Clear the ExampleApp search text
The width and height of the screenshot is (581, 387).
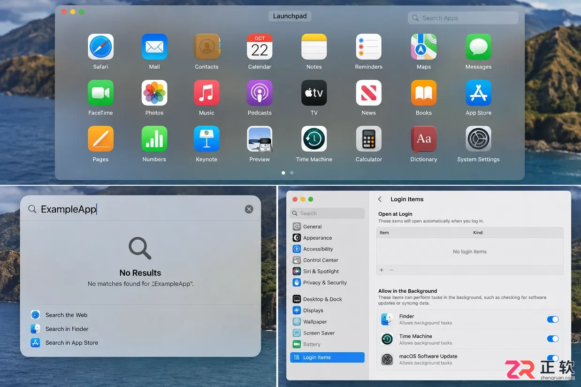click(249, 209)
